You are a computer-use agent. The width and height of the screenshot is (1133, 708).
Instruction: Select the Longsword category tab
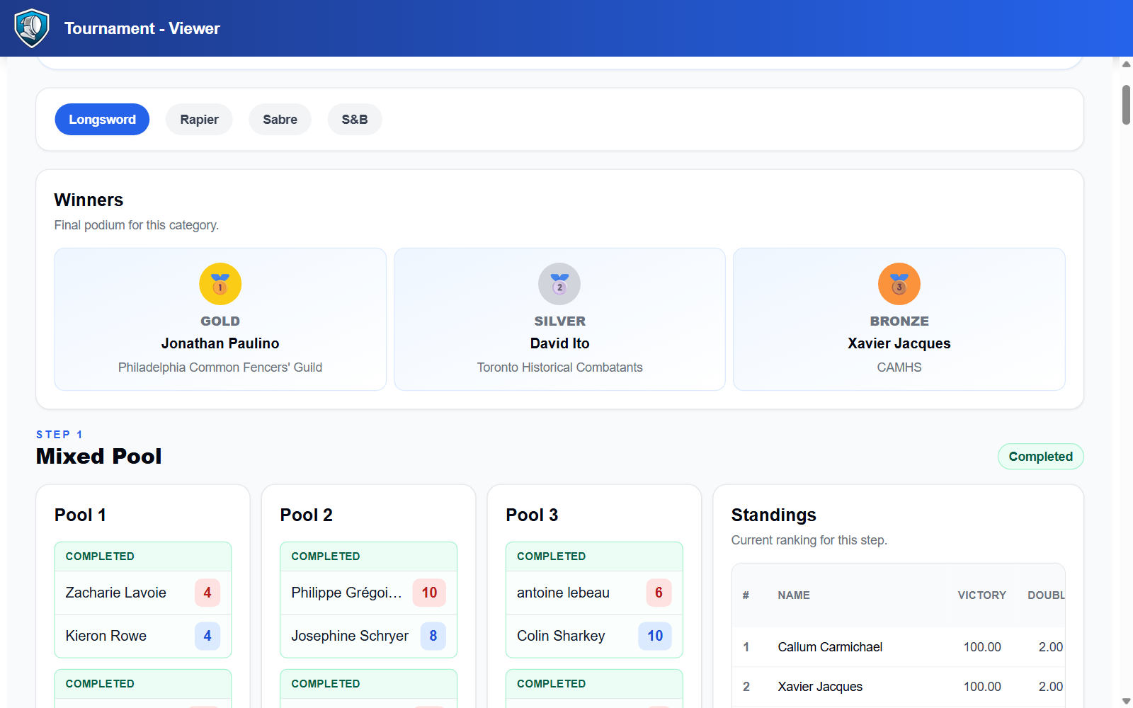click(x=102, y=120)
